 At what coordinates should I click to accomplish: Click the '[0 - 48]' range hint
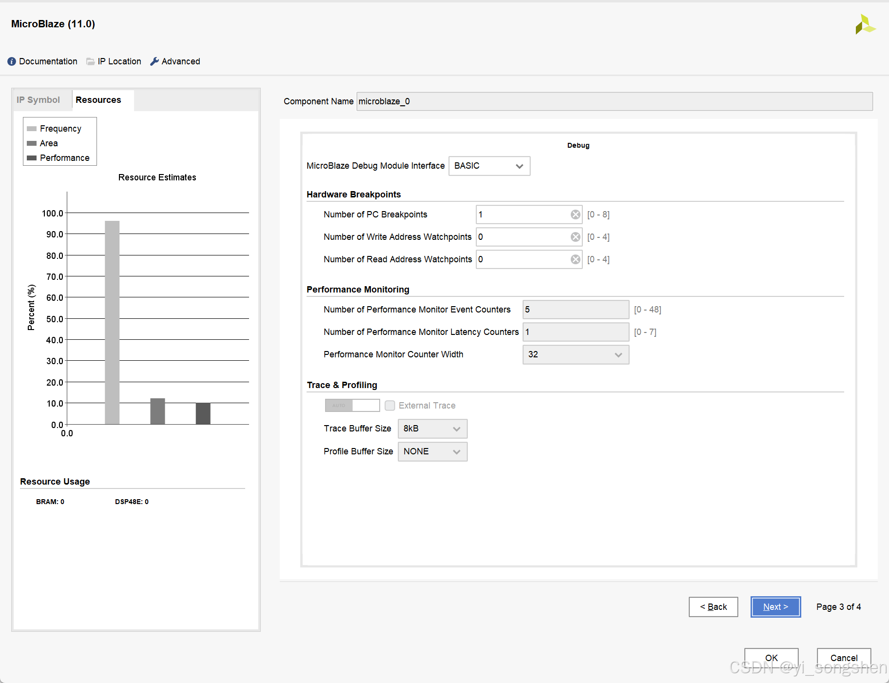(648, 310)
